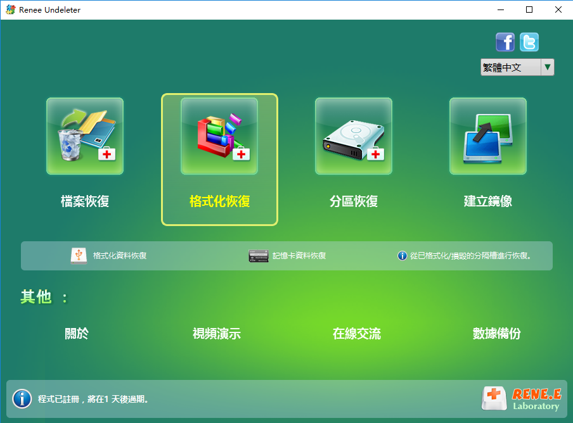This screenshot has width=573, height=423.
Task: Open the 關於 about link
Action: (x=76, y=333)
